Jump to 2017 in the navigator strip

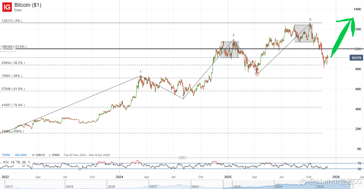click(x=9, y=187)
